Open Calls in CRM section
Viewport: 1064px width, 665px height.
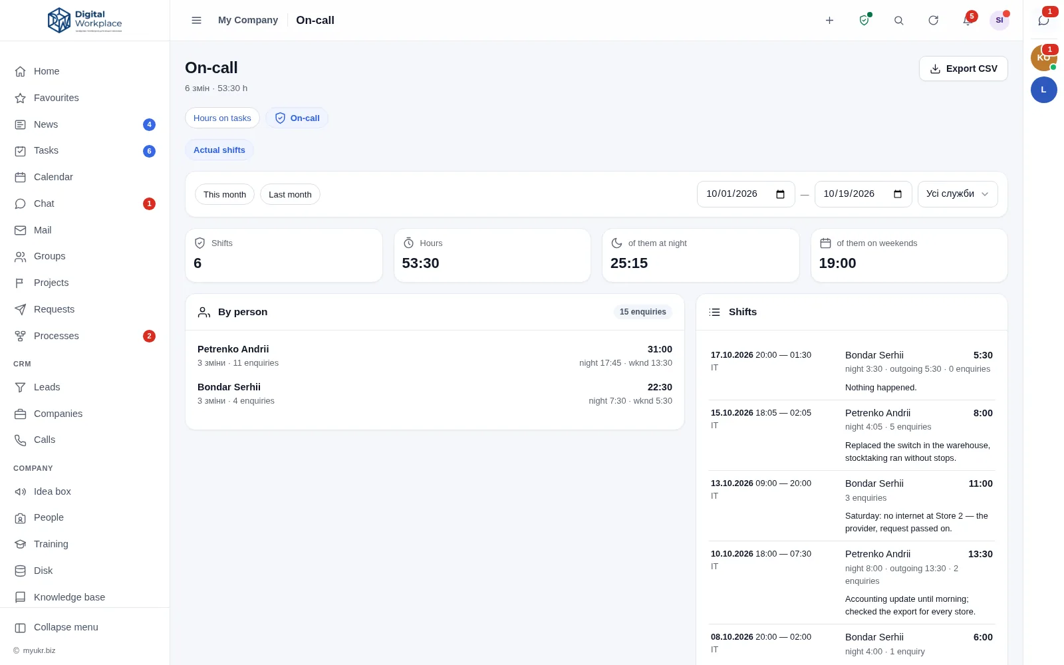point(85,440)
